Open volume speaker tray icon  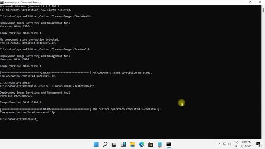[x=229, y=144]
